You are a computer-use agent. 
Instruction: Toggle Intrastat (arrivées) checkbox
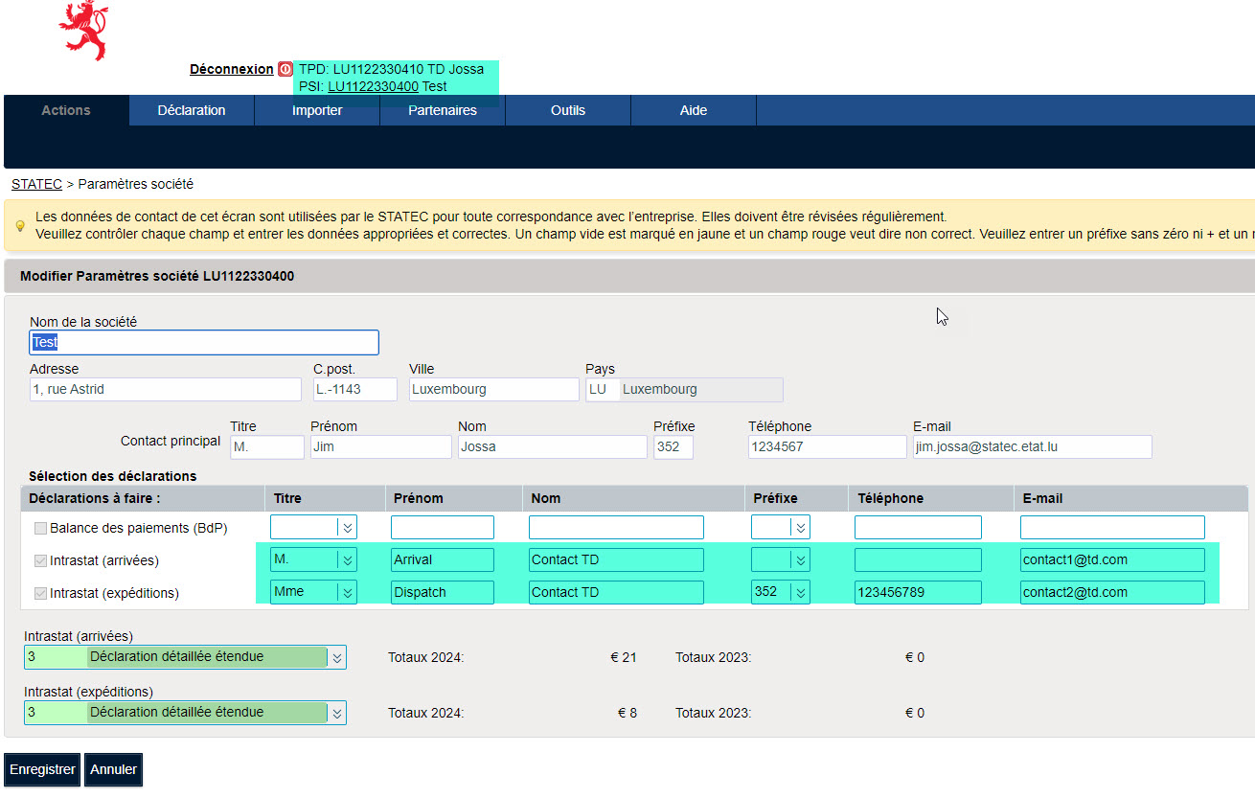40,560
